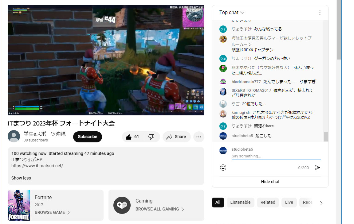Open りょうすけ avatar beside 頑張れkere
This screenshot has height=224, width=354.
coord(223,126)
